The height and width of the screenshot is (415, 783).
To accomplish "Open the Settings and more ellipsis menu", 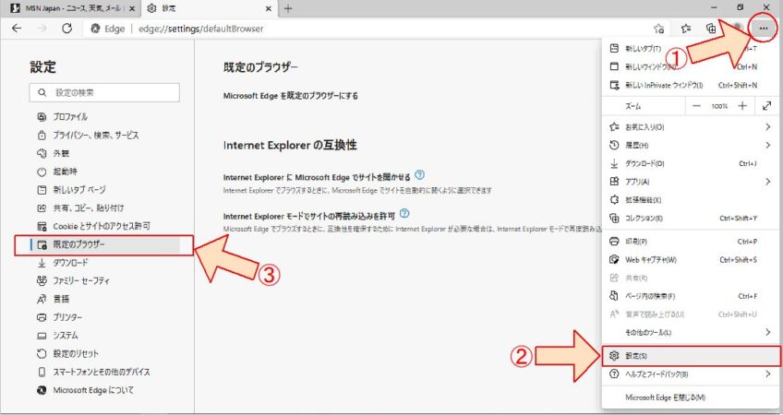I will (x=763, y=29).
